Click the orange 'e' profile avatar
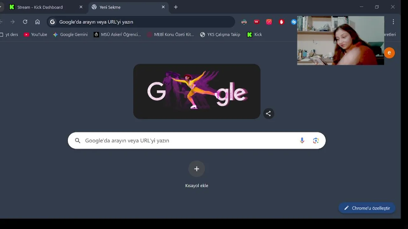 [389, 53]
